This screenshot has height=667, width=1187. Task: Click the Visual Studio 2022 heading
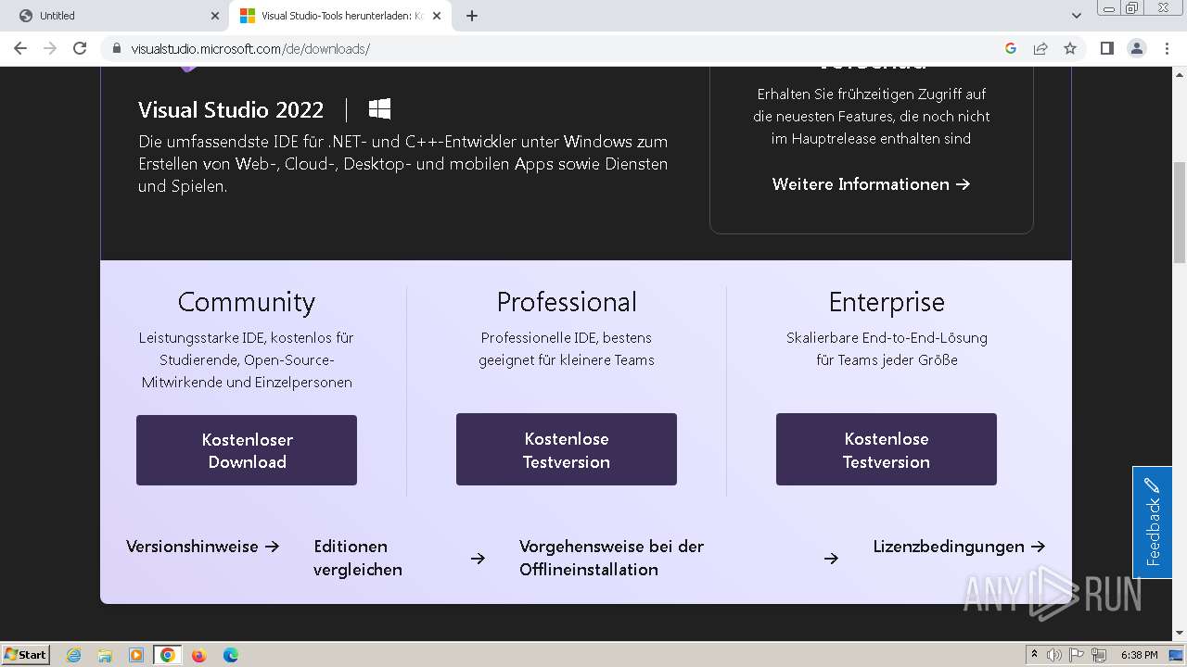231,109
